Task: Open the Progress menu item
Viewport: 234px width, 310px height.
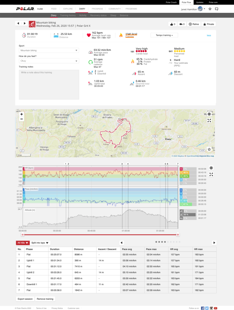Action: (97, 9)
